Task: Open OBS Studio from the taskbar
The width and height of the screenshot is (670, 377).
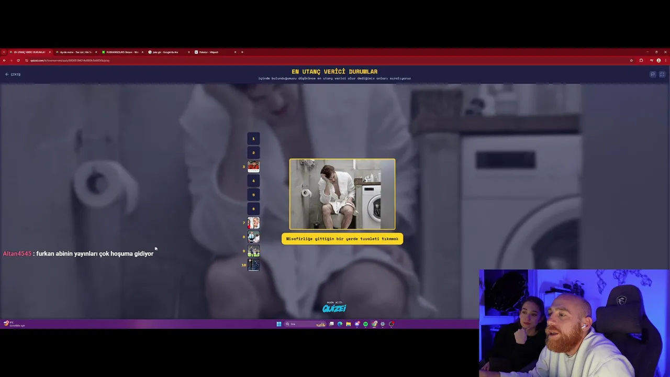Action: pos(392,324)
